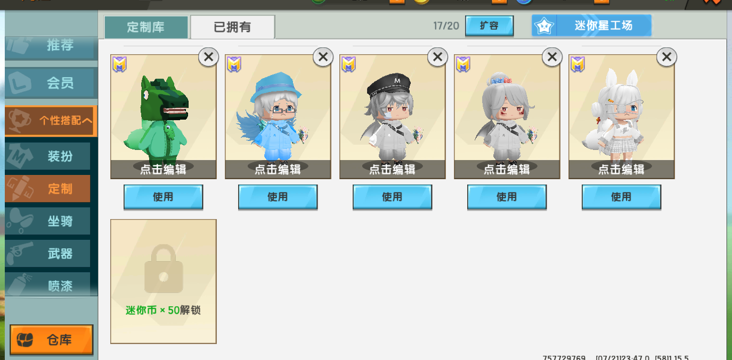Open the 会员 membership section
This screenshot has height=360, width=732.
point(51,83)
